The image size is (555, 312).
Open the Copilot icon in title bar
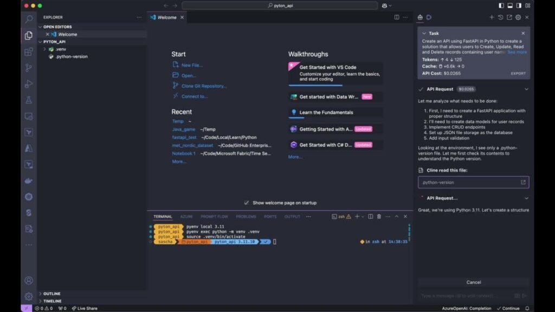[x=384, y=5]
